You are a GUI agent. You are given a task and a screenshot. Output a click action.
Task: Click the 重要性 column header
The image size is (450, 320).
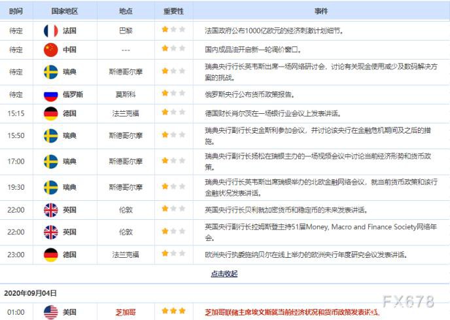[173, 11]
